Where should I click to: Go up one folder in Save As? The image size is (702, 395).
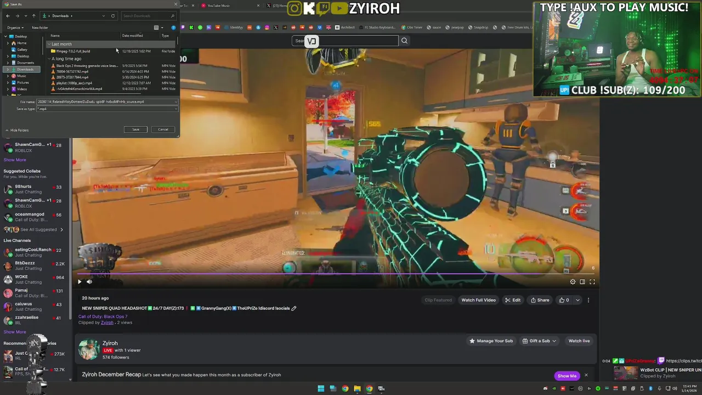click(x=33, y=16)
